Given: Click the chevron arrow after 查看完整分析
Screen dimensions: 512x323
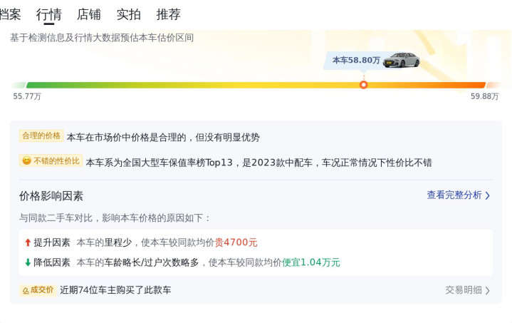Looking at the screenshot, I should click(488, 195).
